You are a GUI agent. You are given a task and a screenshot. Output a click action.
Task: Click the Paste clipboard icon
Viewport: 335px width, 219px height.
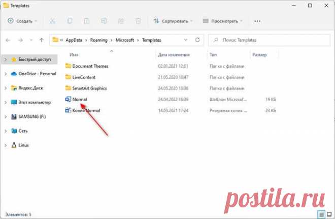point(86,21)
